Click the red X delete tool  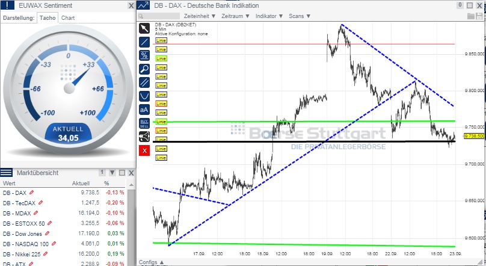pos(144,150)
